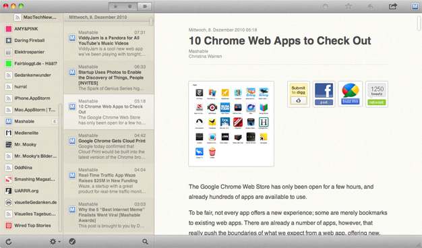The image size is (422, 248).
Task: Open the Daring Fireball feed
Action: point(32,40)
